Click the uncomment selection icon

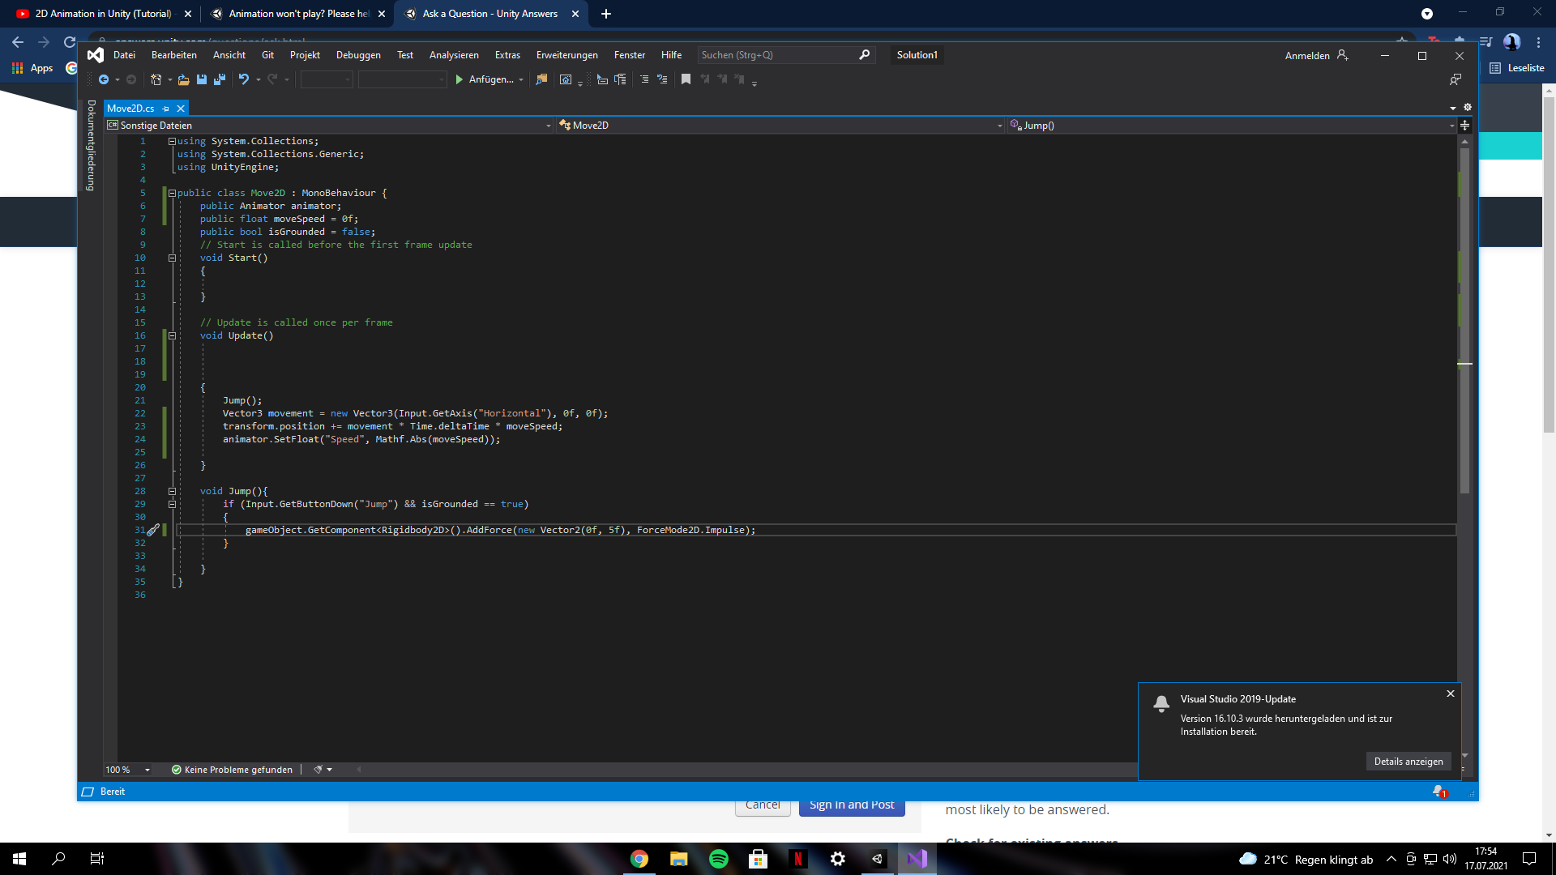coord(662,79)
